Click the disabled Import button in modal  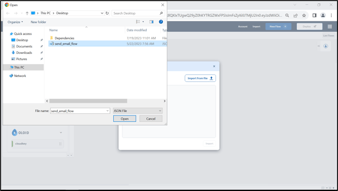pyautogui.click(x=209, y=143)
